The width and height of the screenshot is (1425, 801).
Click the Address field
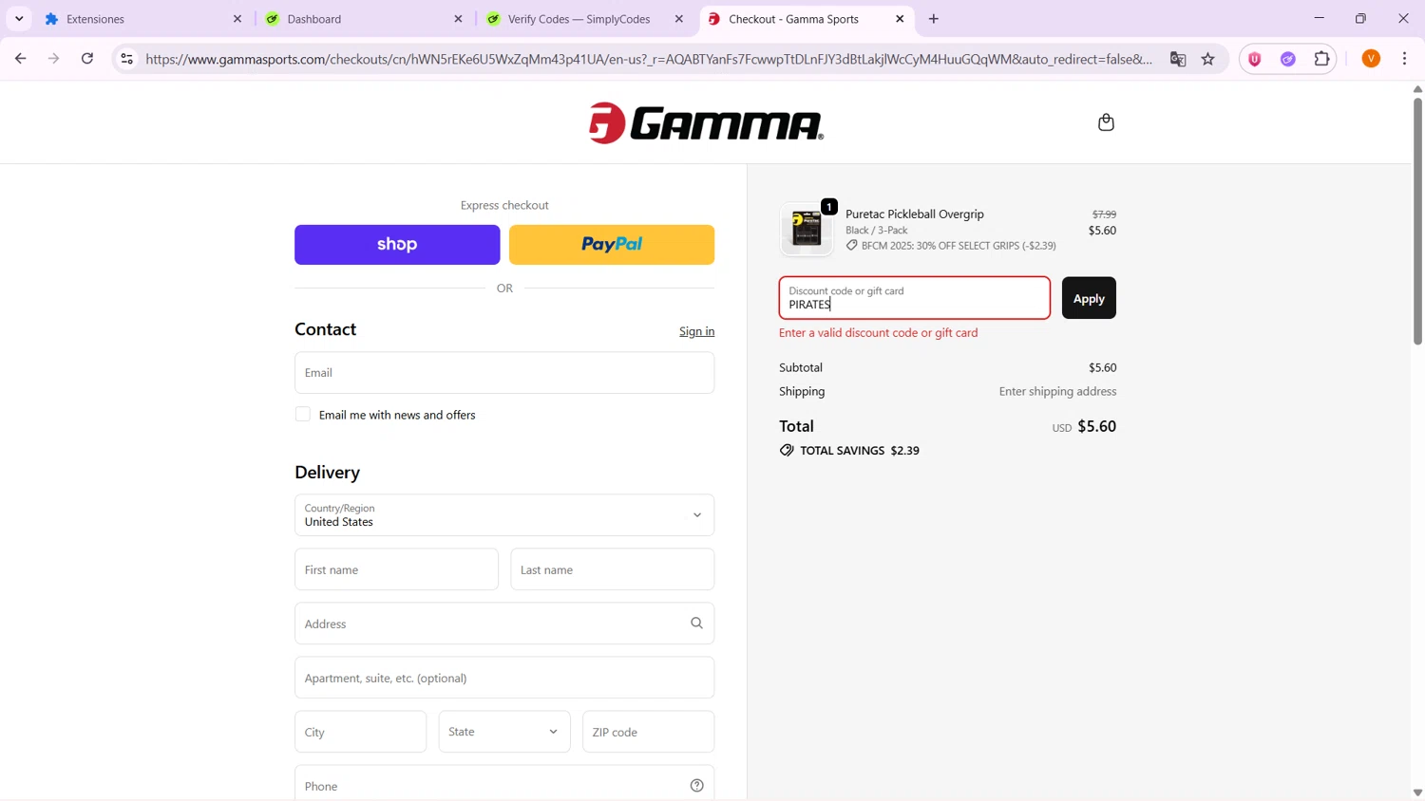504,624
